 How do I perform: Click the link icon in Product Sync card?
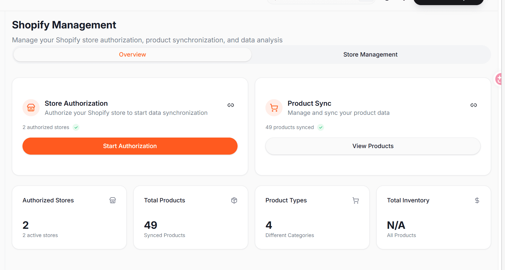pyautogui.click(x=474, y=105)
